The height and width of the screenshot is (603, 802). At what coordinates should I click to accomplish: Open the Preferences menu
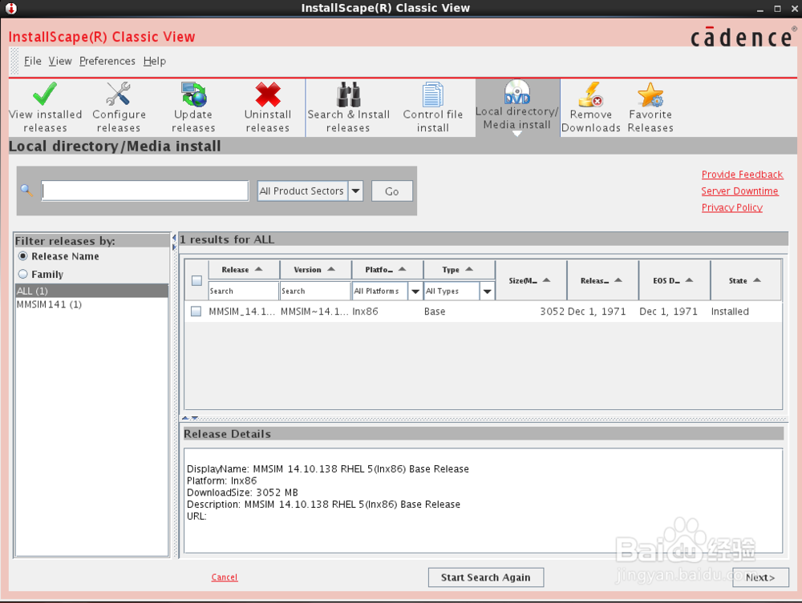coord(107,62)
